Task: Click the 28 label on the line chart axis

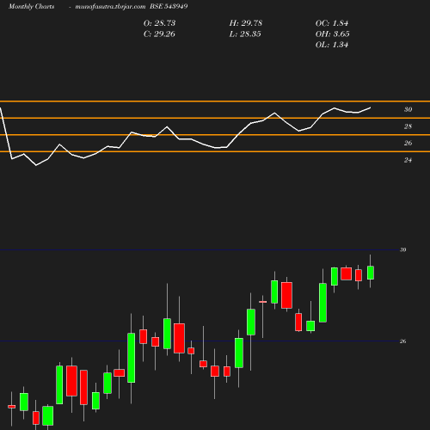Action: (408, 126)
